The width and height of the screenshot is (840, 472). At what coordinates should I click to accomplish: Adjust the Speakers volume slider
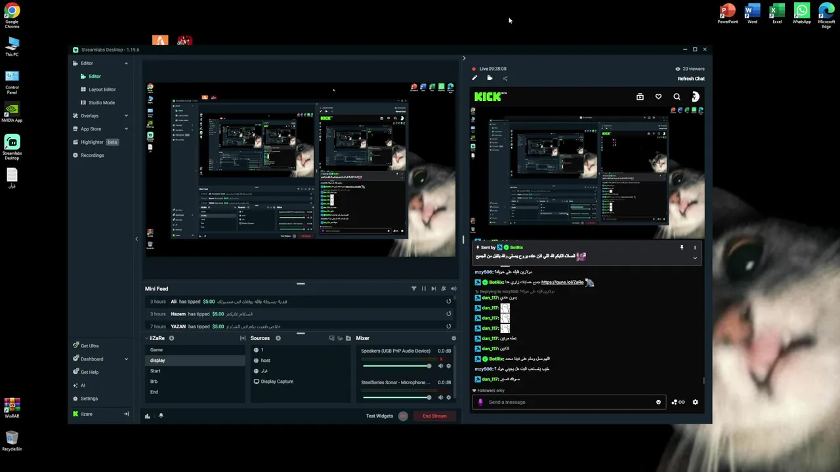pyautogui.click(x=396, y=366)
